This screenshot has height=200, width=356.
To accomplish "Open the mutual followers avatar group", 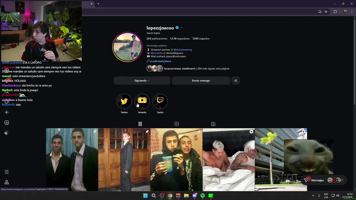I will pos(155,69).
